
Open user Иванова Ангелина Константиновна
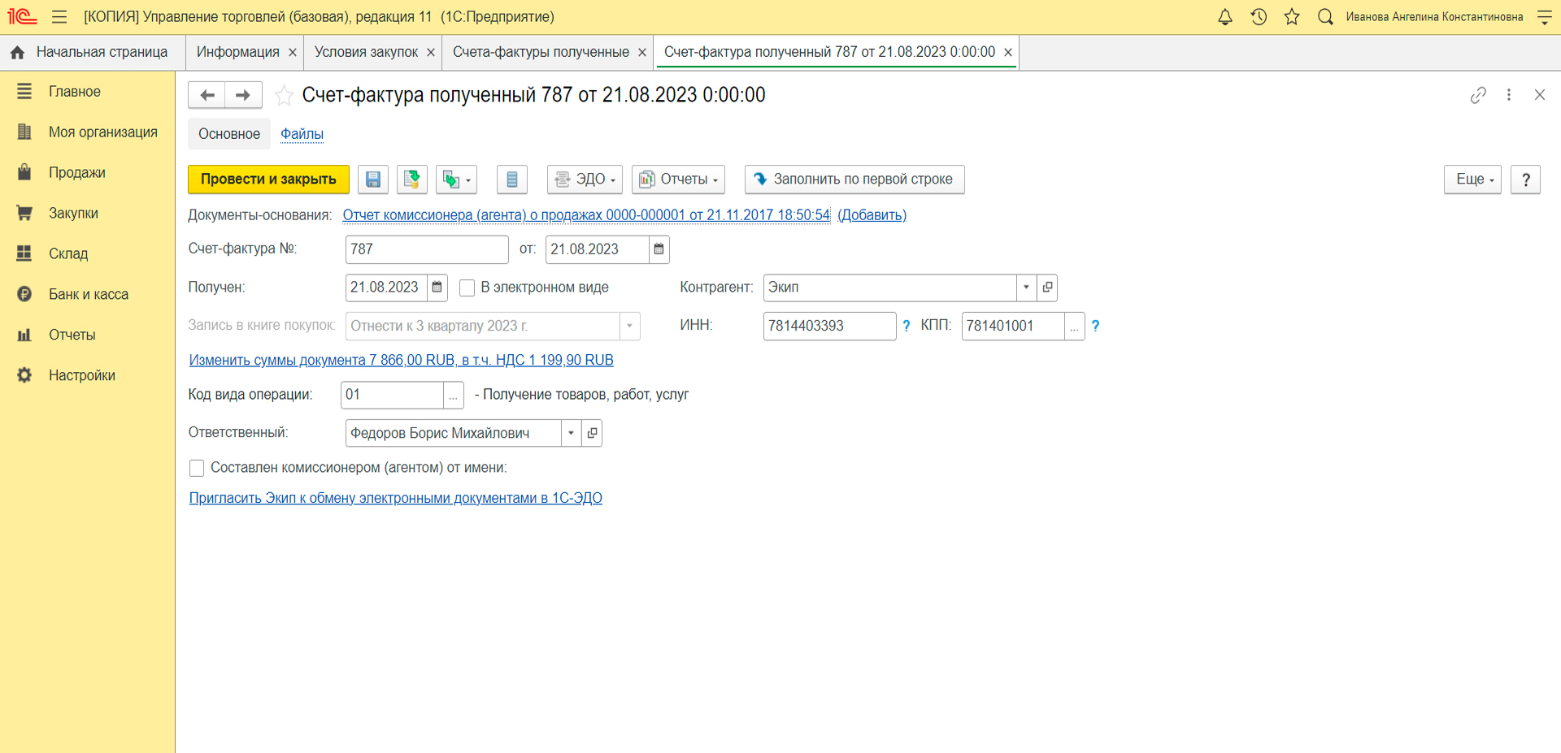[x=1434, y=17]
